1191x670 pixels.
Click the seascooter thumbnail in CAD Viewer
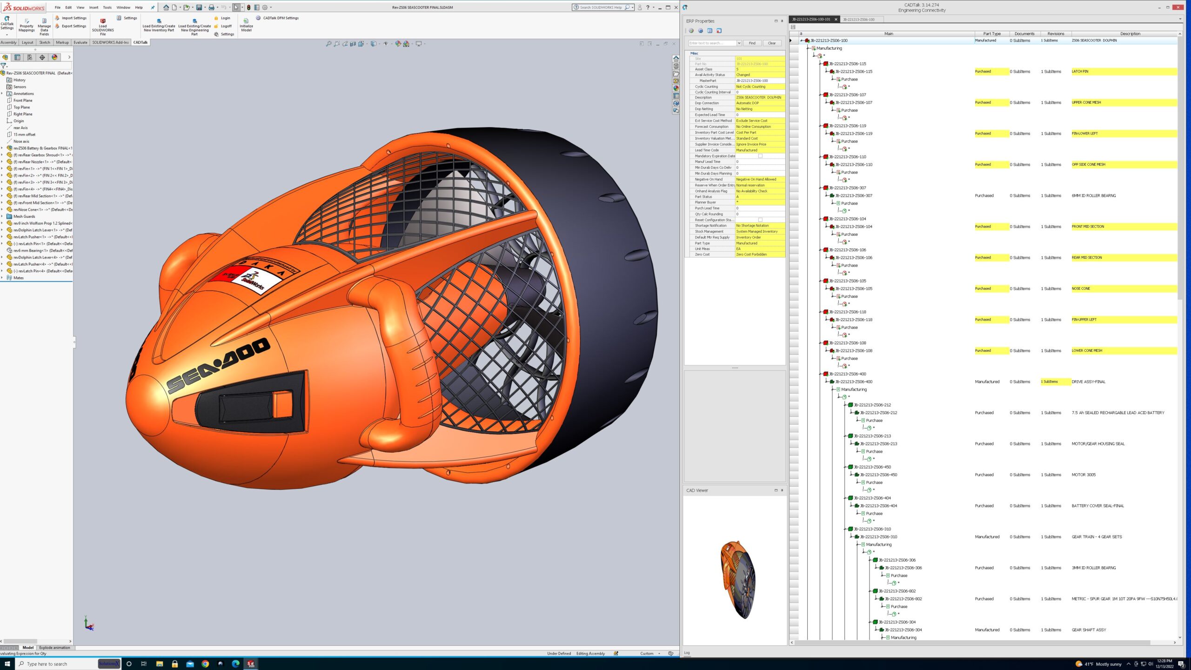736,581
